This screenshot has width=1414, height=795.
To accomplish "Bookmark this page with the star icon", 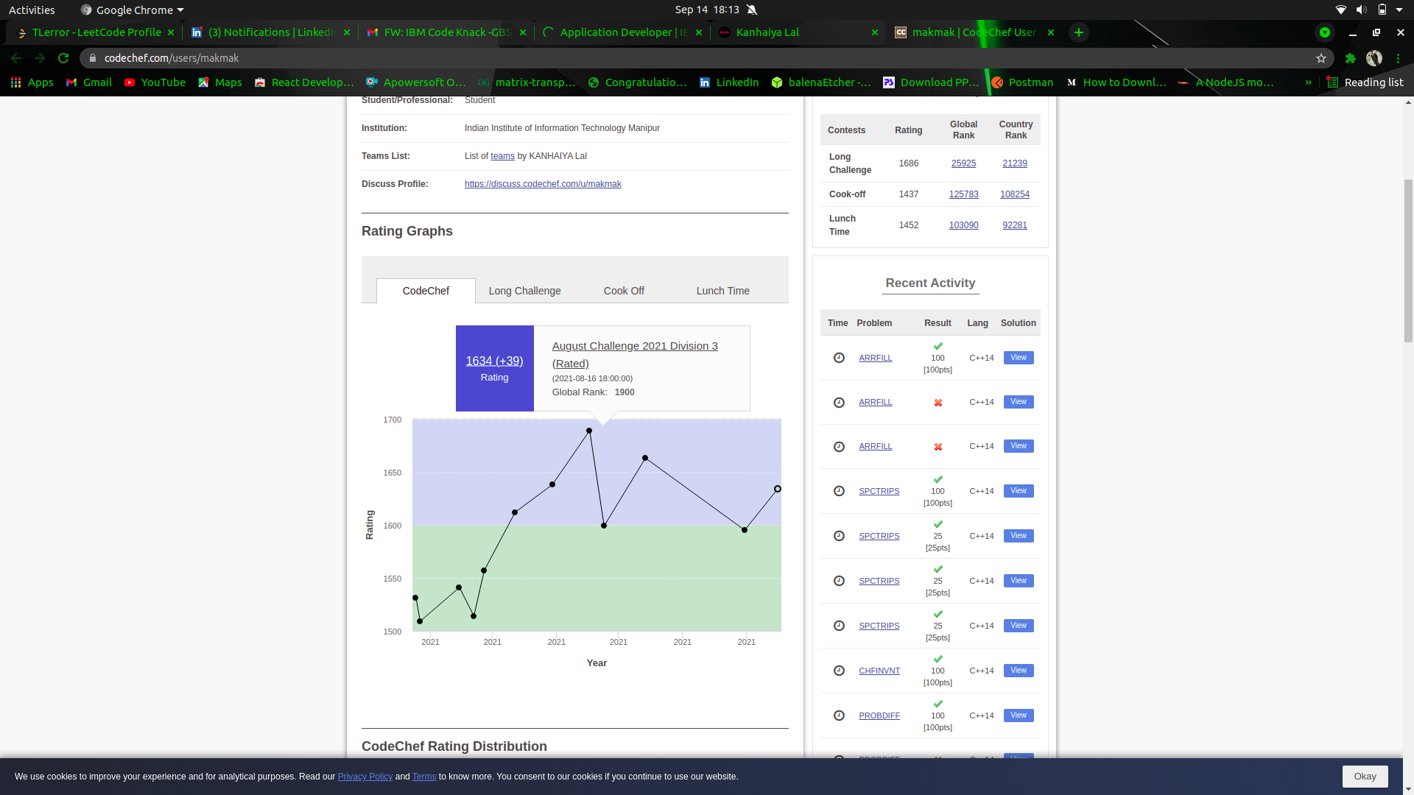I will point(1321,58).
